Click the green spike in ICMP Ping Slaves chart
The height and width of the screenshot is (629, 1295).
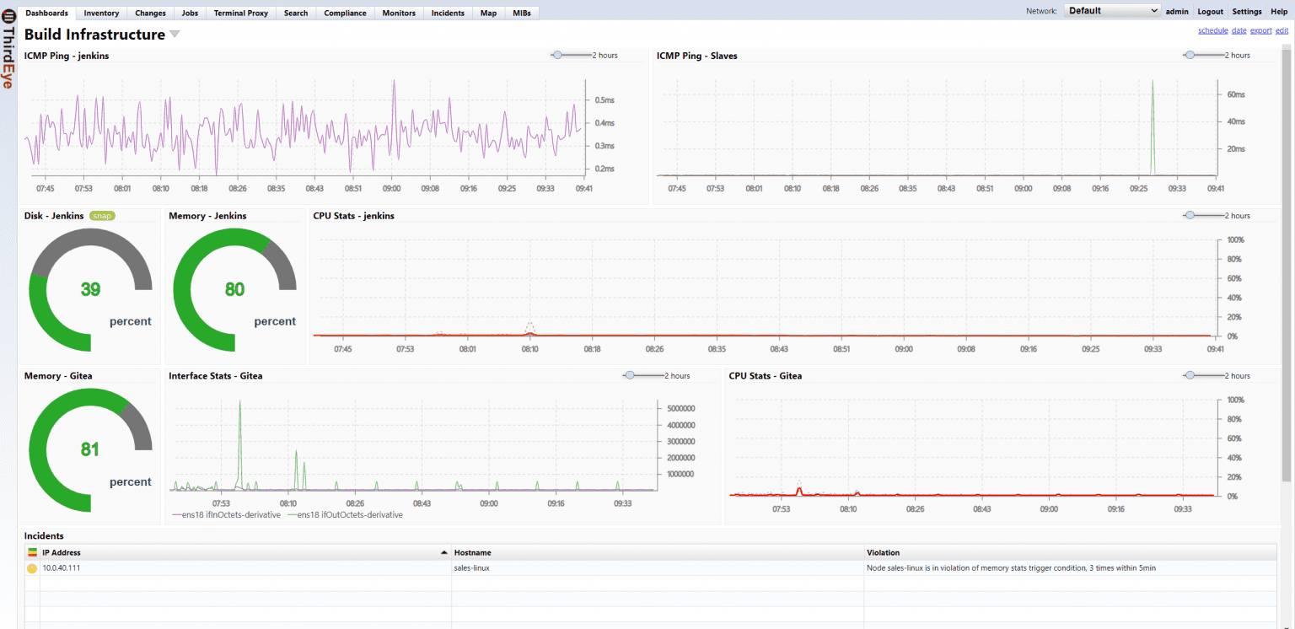[x=1153, y=126]
